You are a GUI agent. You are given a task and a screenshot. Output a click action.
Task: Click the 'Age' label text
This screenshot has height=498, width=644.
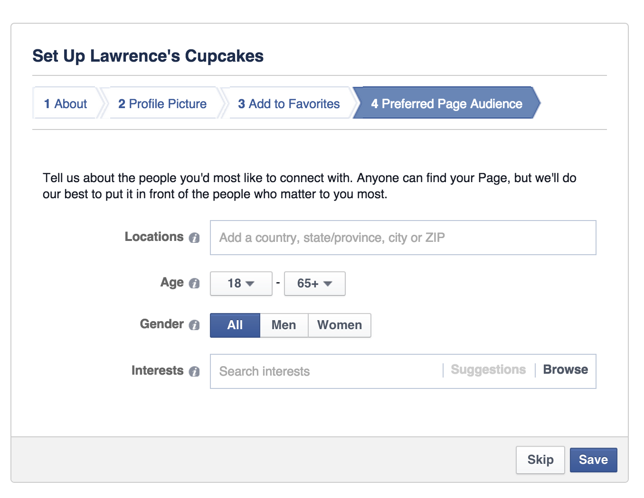click(x=172, y=283)
